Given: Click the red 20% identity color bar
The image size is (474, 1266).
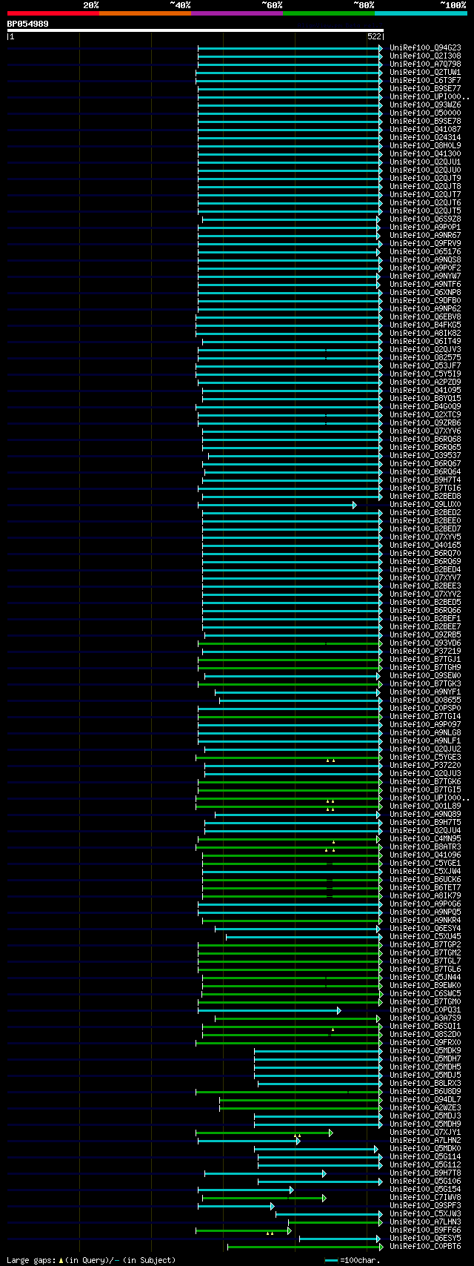Looking at the screenshot, I should [x=53, y=13].
